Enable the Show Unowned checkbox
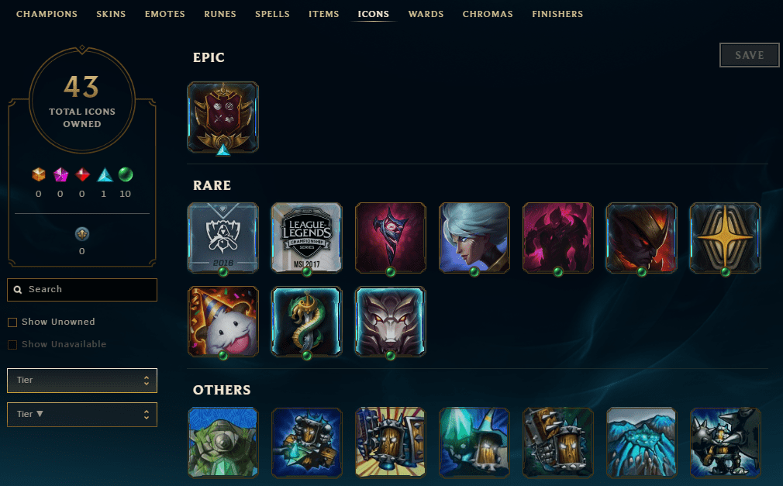Image resolution: width=783 pixels, height=486 pixels. (12, 322)
